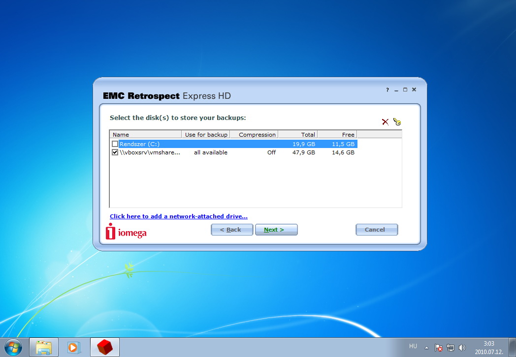This screenshot has width=516, height=357.
Task: Click the Next button
Action: [x=276, y=230]
